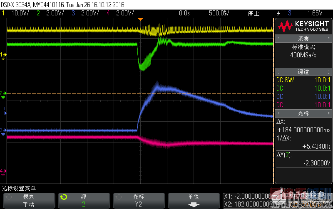Click the 500.0 timebase per division value
333x209 pixels.
click(x=219, y=13)
